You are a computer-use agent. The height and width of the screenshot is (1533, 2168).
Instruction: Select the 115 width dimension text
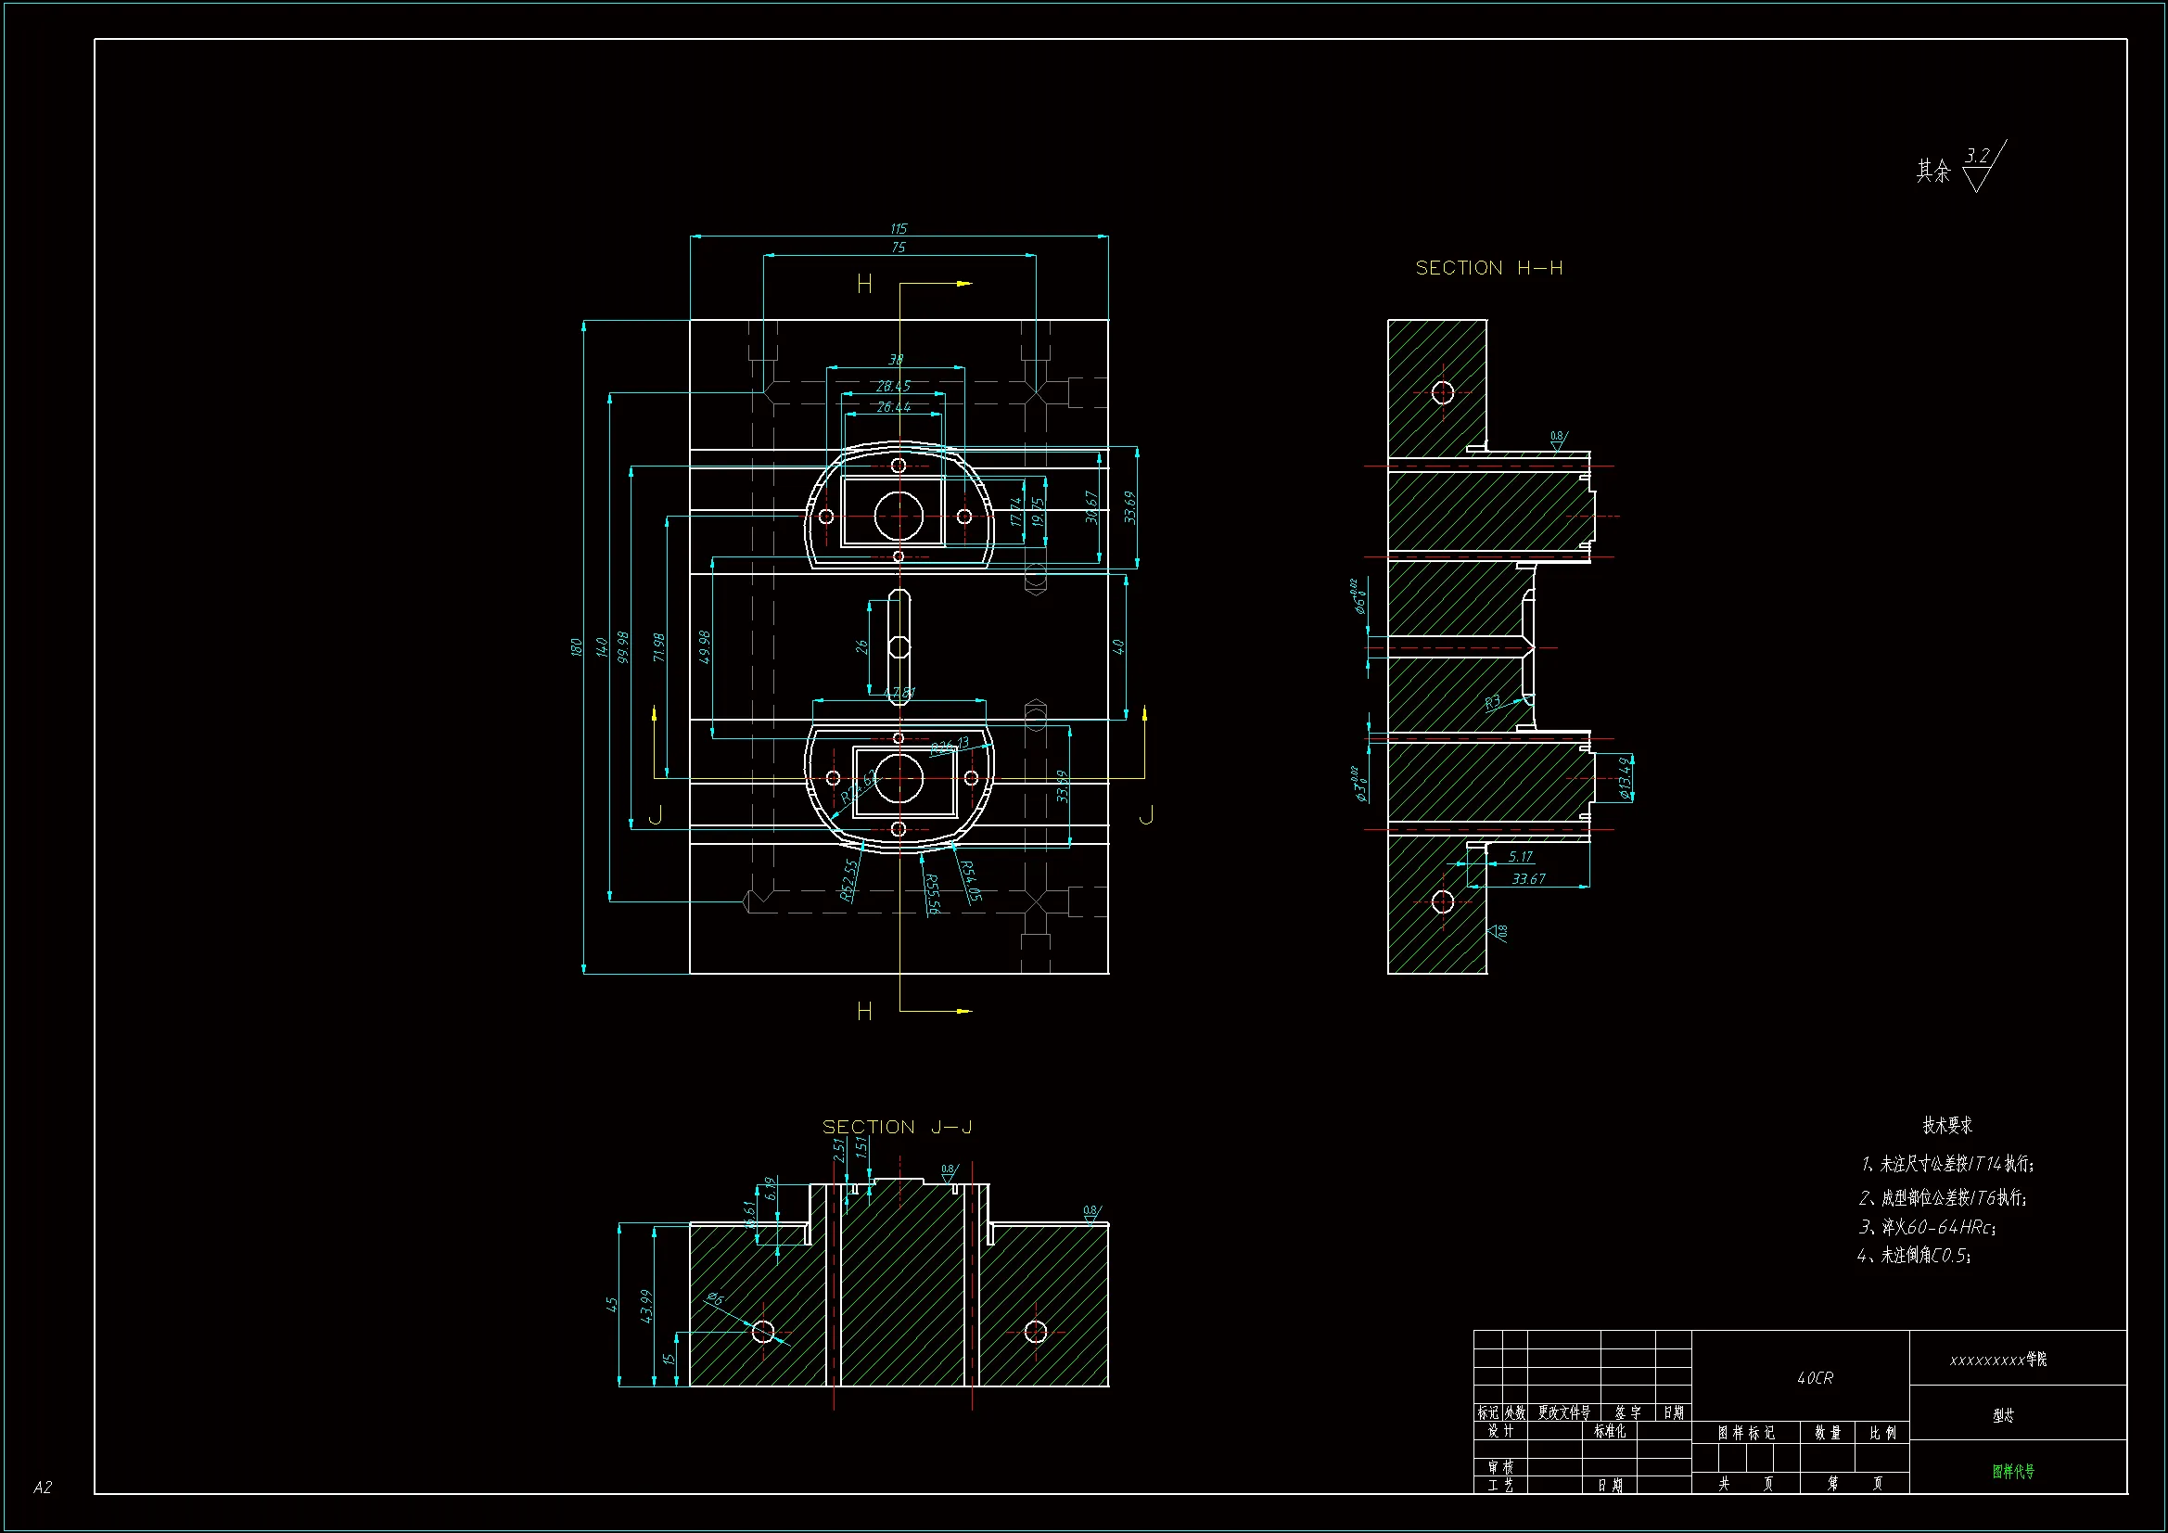coord(898,228)
